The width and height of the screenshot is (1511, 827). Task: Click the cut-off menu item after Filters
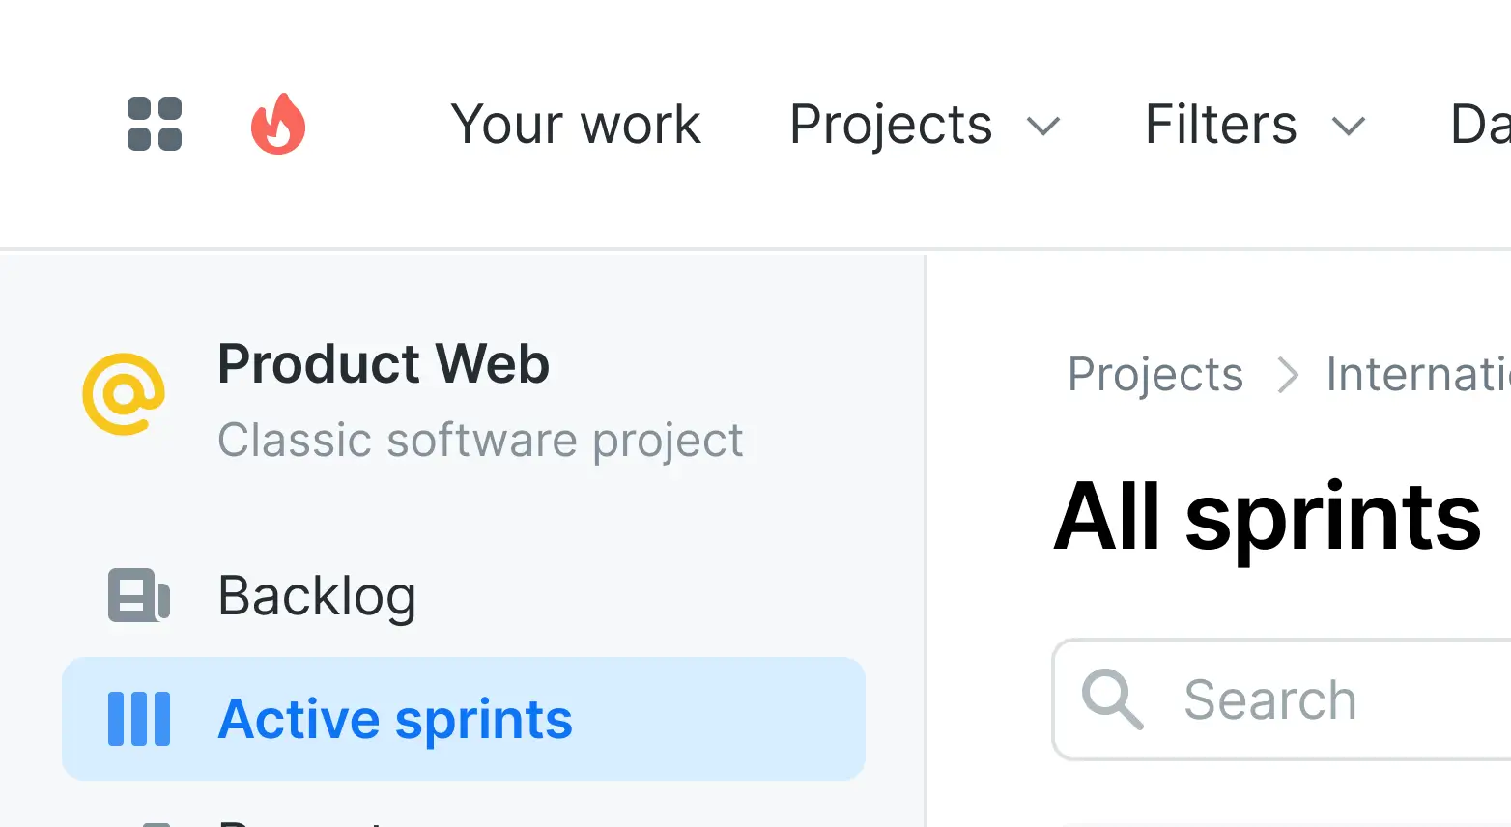click(x=1480, y=125)
